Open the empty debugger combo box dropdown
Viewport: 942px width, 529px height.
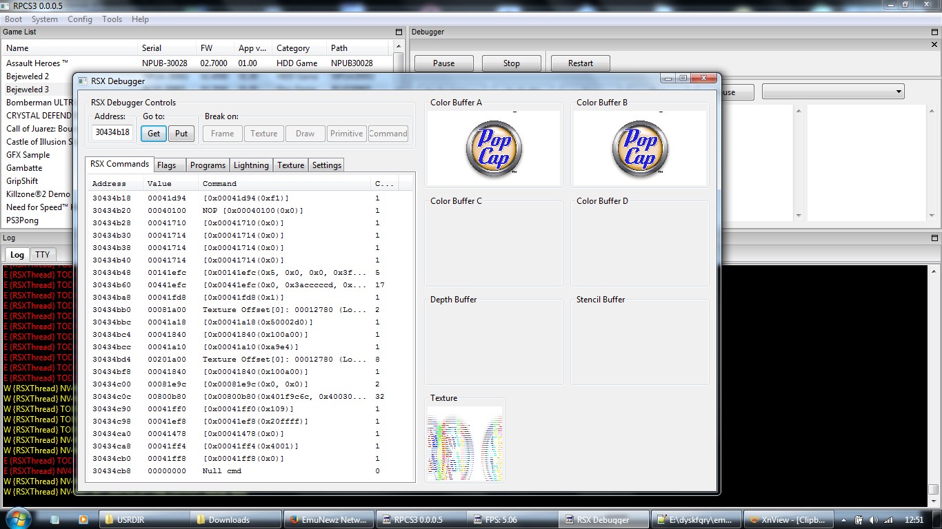click(899, 92)
